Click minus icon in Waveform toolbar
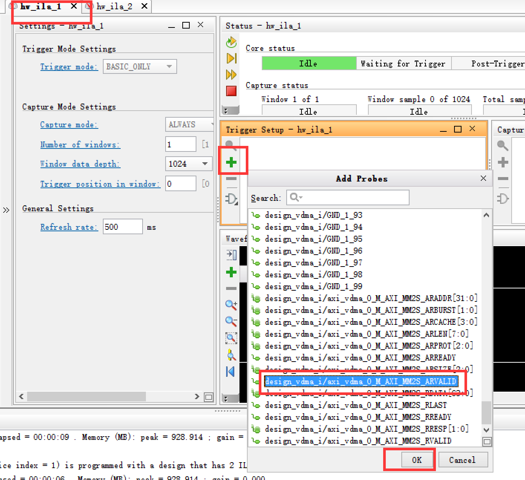This screenshot has height=480, width=525. pyautogui.click(x=231, y=288)
